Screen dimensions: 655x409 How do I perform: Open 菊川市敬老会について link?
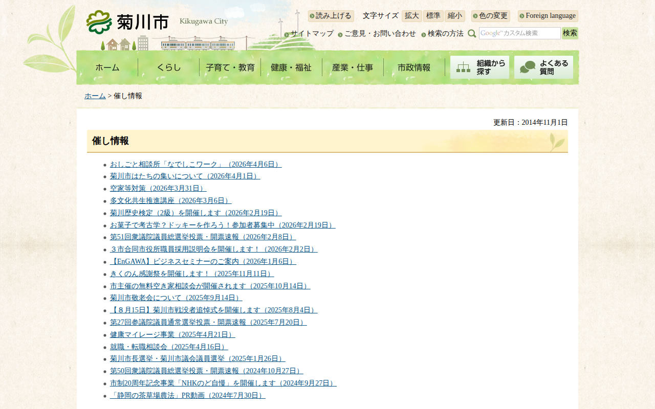click(x=176, y=298)
